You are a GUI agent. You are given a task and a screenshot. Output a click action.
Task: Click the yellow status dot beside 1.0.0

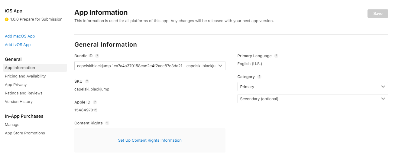click(x=7, y=19)
